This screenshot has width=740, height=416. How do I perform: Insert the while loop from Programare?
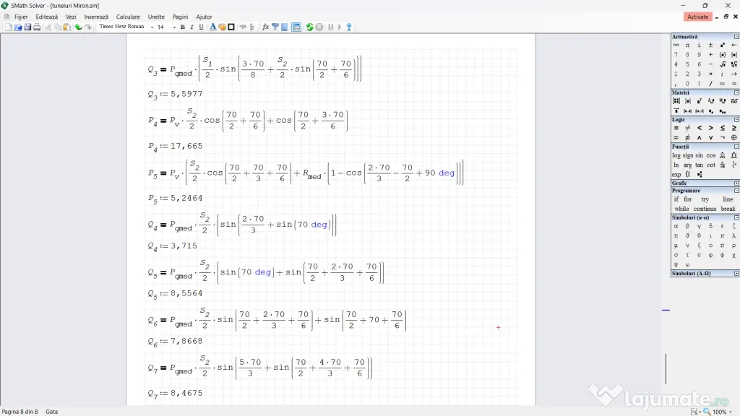click(x=681, y=209)
